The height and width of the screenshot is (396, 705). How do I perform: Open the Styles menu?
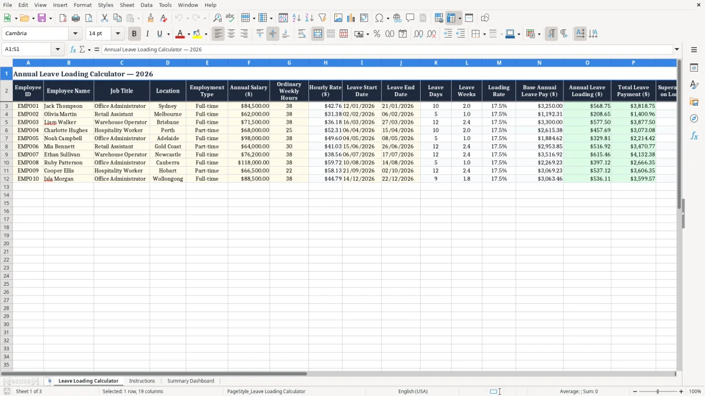[106, 5]
